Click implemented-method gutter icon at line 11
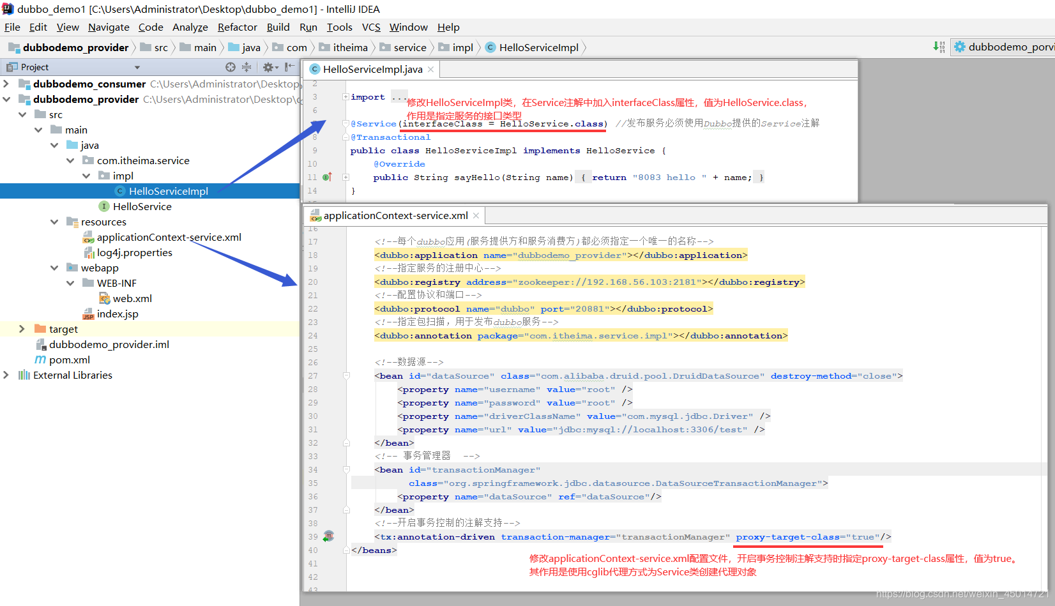The height and width of the screenshot is (606, 1055). pyautogui.click(x=327, y=177)
